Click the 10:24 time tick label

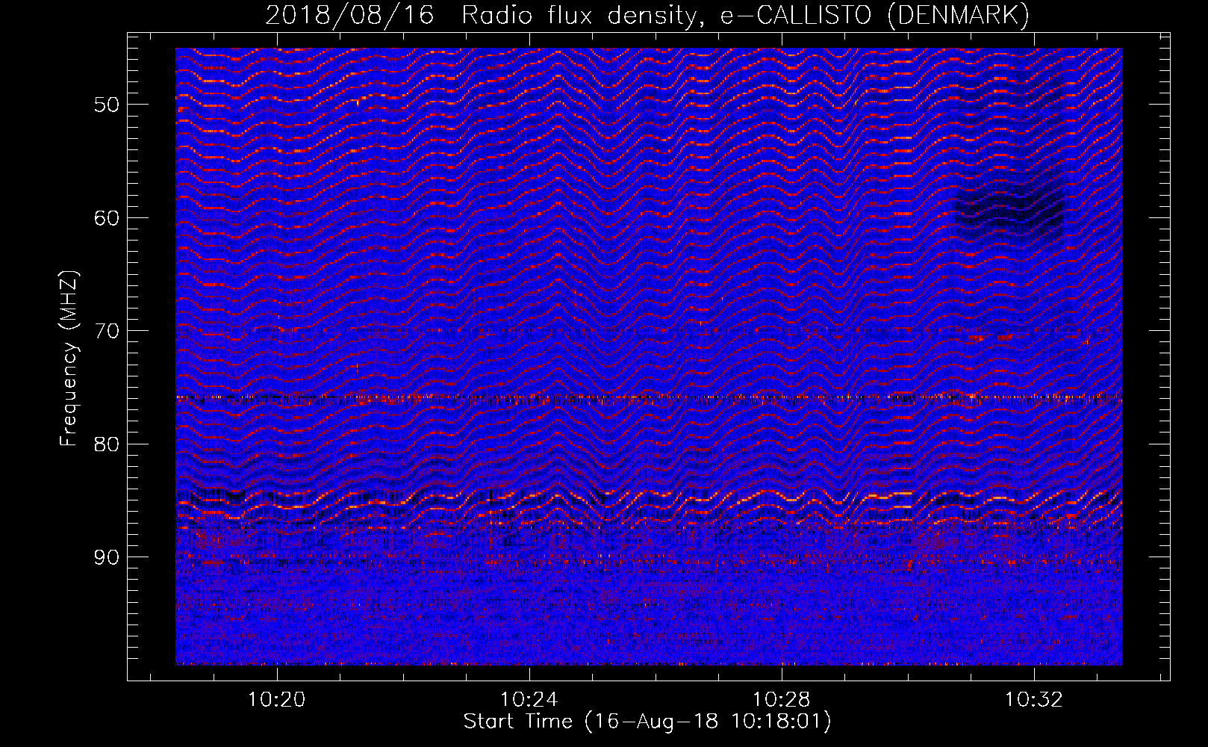click(529, 700)
